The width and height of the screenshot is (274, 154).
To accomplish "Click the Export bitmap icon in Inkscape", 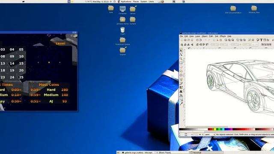I will pos(200,40).
